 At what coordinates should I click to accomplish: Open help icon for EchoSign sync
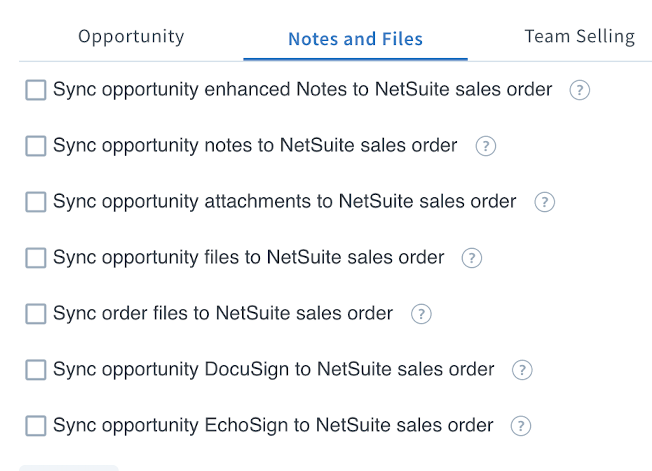(521, 426)
